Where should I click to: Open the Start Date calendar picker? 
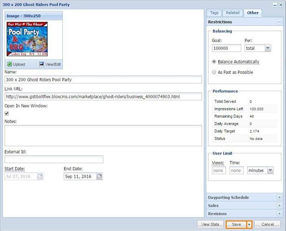[x=40, y=176]
